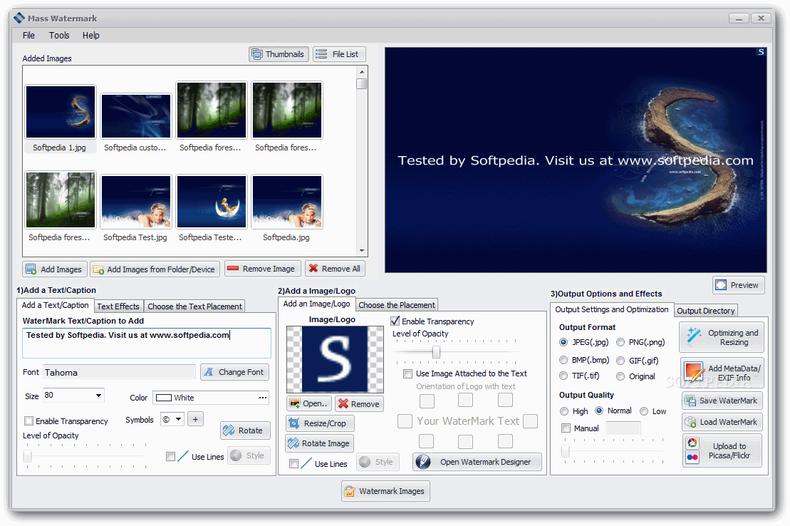Open Watermark Designer

pyautogui.click(x=477, y=462)
